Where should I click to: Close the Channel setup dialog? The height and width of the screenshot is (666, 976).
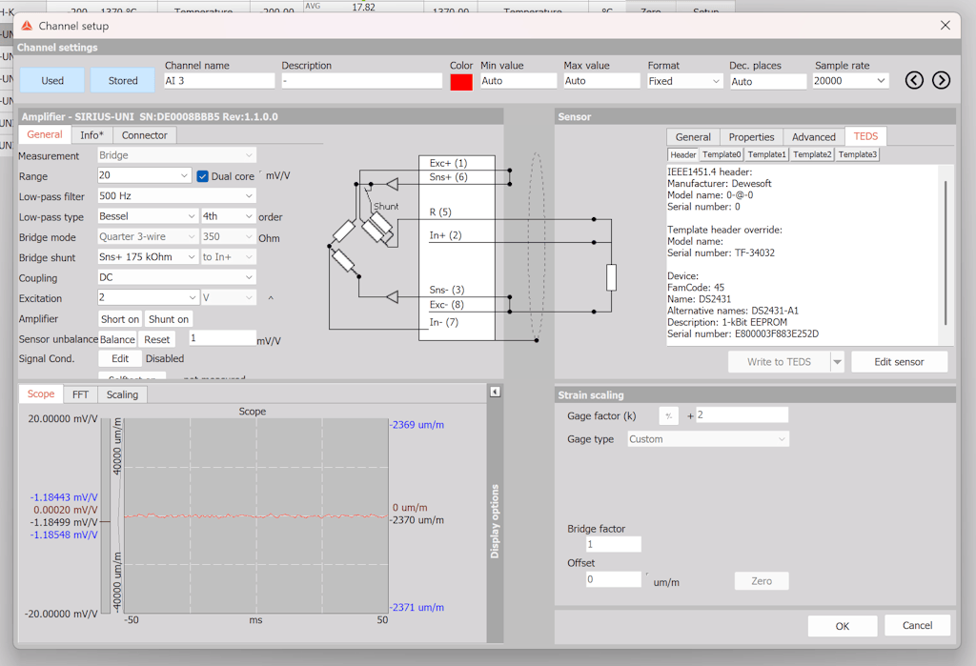coord(945,26)
